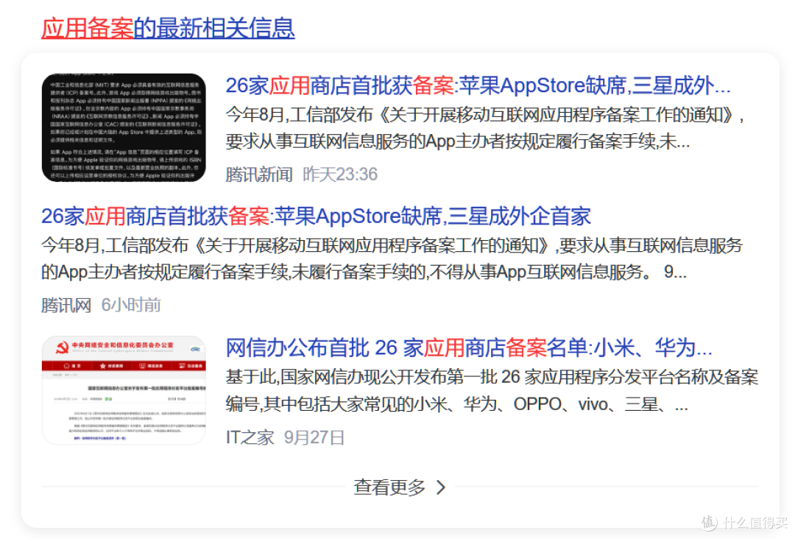The image size is (795, 539).
Task: Click the chevron arrow next to 查看更多
Action: [441, 487]
